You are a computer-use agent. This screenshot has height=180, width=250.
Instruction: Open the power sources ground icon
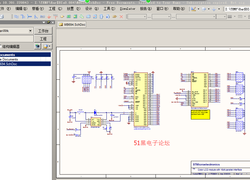(214, 9)
